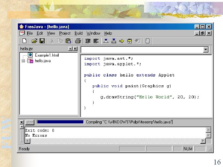The image size is (223, 167).
Task: Click inside the class/method combo box field
Action: pyautogui.click(x=142, y=50)
